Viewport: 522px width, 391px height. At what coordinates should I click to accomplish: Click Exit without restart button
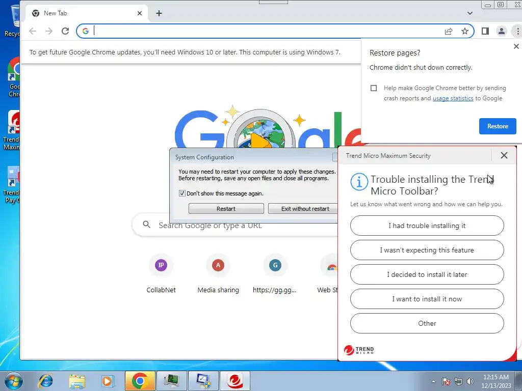[x=303, y=209]
